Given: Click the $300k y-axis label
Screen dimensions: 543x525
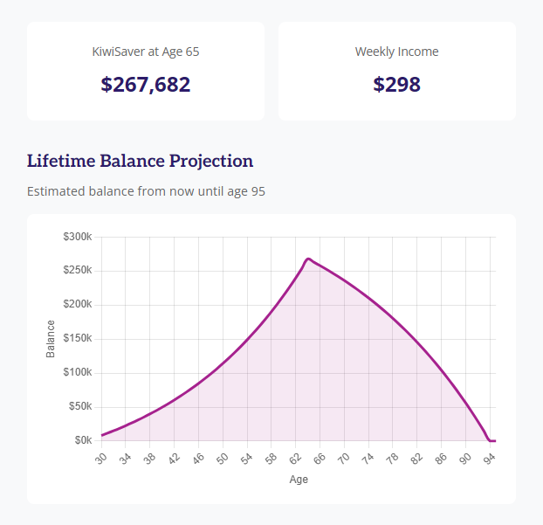Looking at the screenshot, I should tap(77, 237).
